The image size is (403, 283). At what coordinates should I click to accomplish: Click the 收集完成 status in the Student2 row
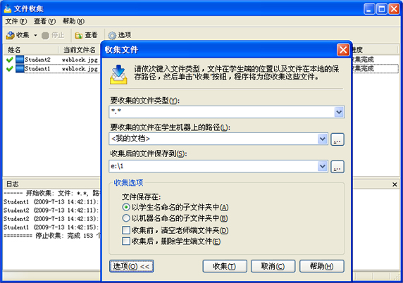pyautogui.click(x=363, y=60)
